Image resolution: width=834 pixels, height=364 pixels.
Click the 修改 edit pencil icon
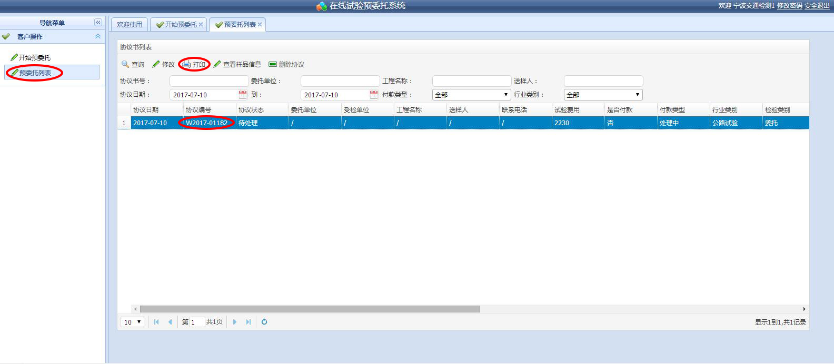[x=156, y=64]
